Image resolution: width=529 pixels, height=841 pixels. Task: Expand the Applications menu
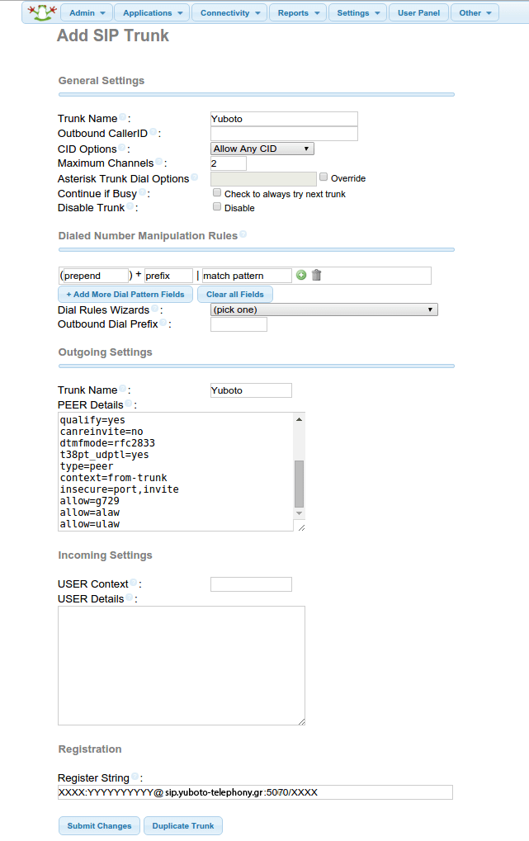pos(153,13)
